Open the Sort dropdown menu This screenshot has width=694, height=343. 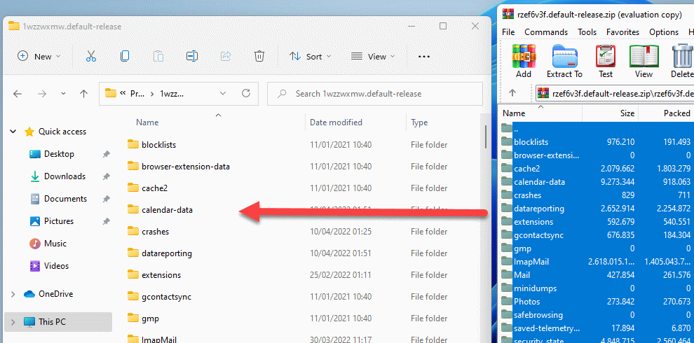[x=310, y=57]
